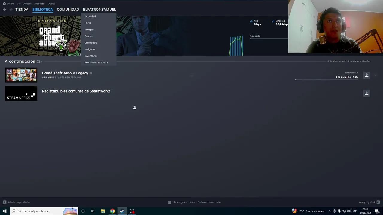The image size is (383, 215).
Task: Open the BIBLIOTECA tab
Action: coord(42,10)
